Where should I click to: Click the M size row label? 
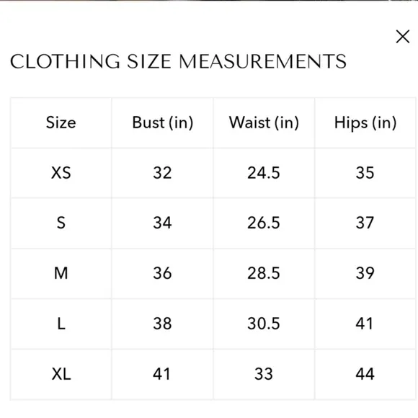[x=61, y=273]
